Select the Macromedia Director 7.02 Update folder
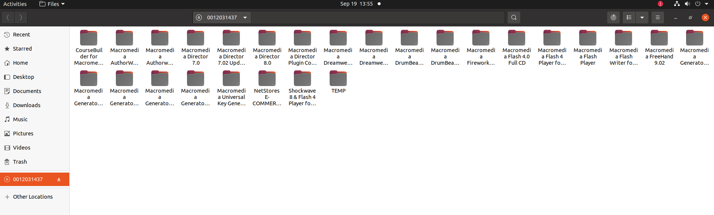The height and width of the screenshot is (215, 714). [231, 48]
